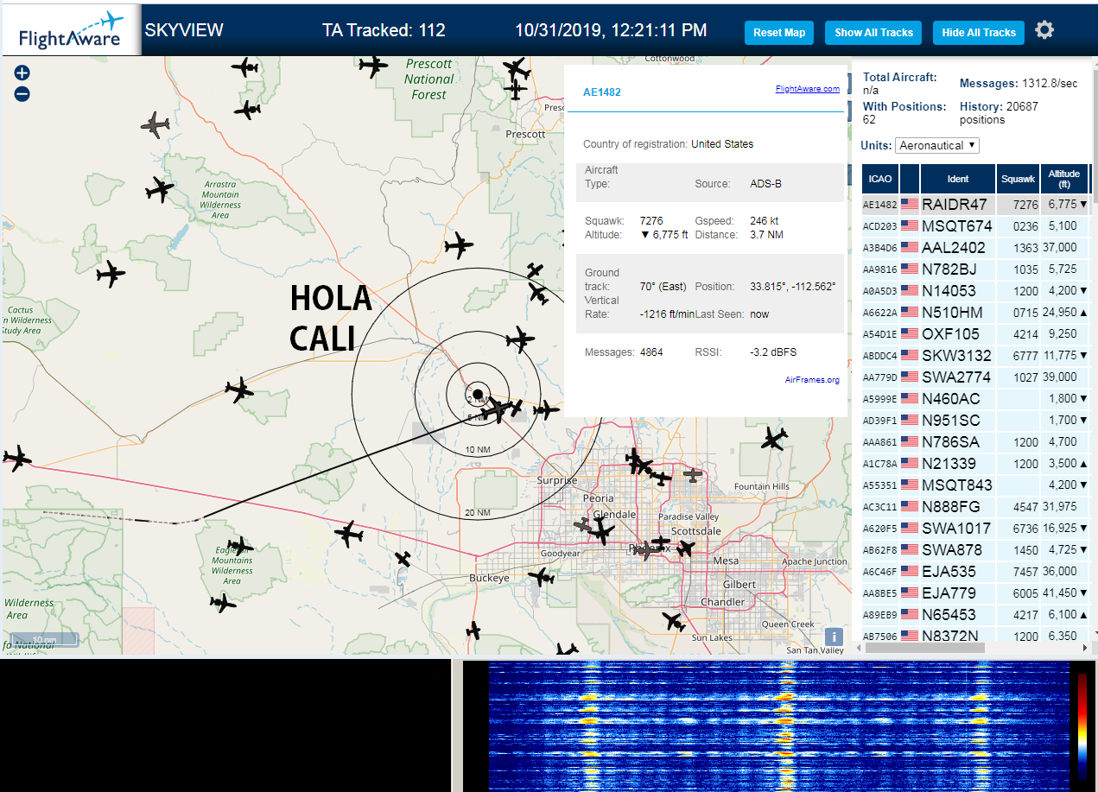
Task: Select the aircraft icon at the map's far left edge
Action: [16, 459]
